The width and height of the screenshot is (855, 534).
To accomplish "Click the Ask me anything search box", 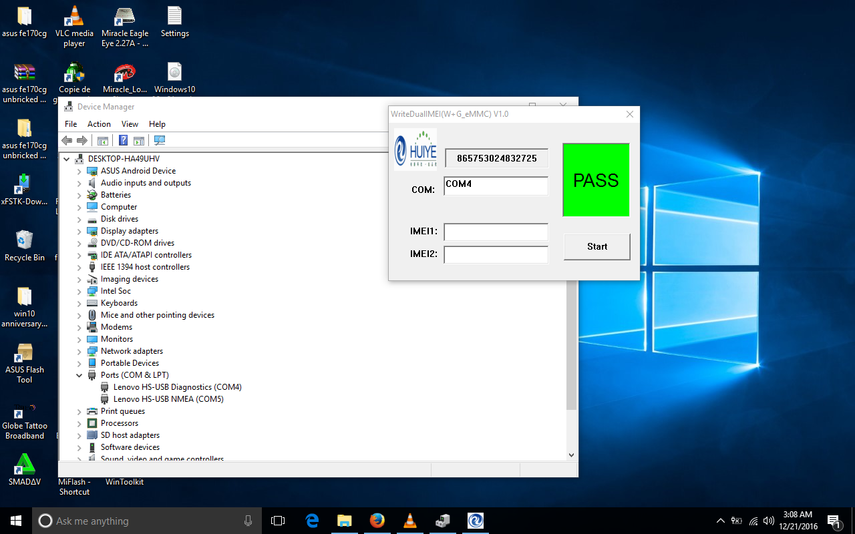I will coord(148,521).
